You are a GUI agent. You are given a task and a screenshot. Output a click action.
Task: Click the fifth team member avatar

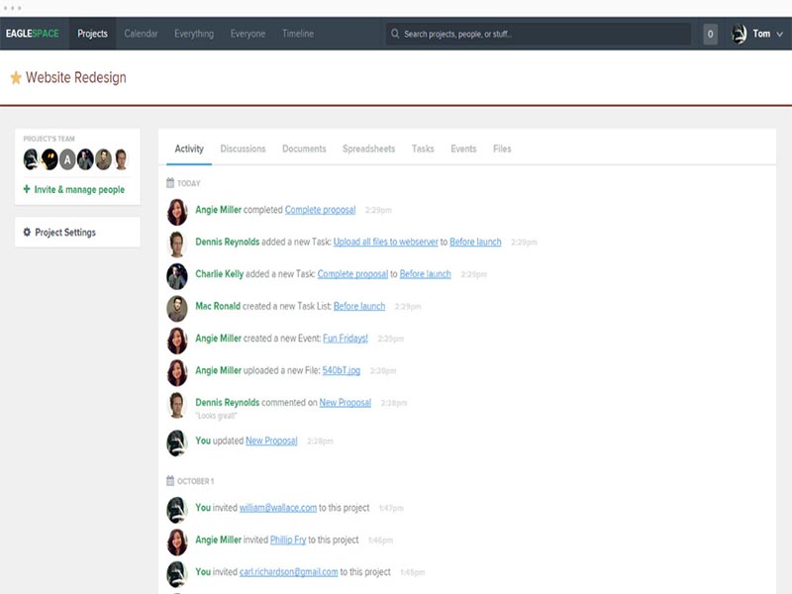[103, 159]
